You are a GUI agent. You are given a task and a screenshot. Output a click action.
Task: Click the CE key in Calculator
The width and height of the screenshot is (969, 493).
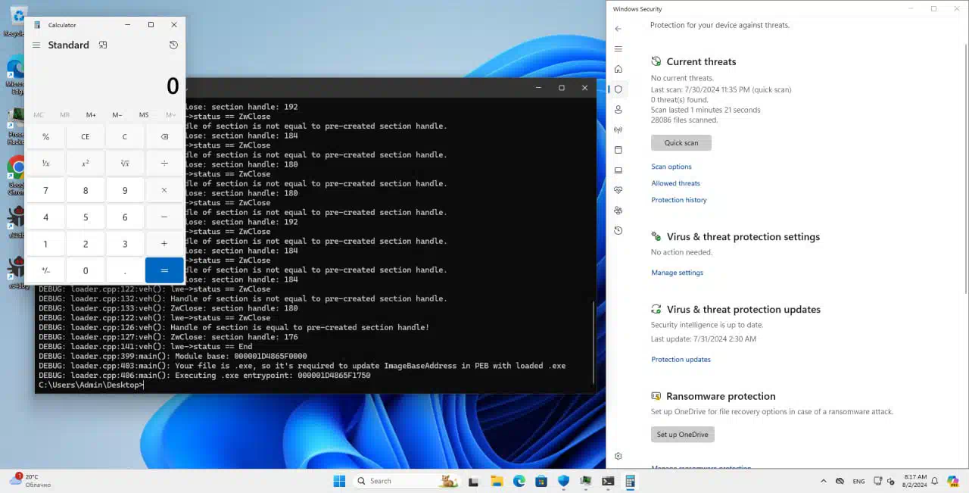pos(86,136)
